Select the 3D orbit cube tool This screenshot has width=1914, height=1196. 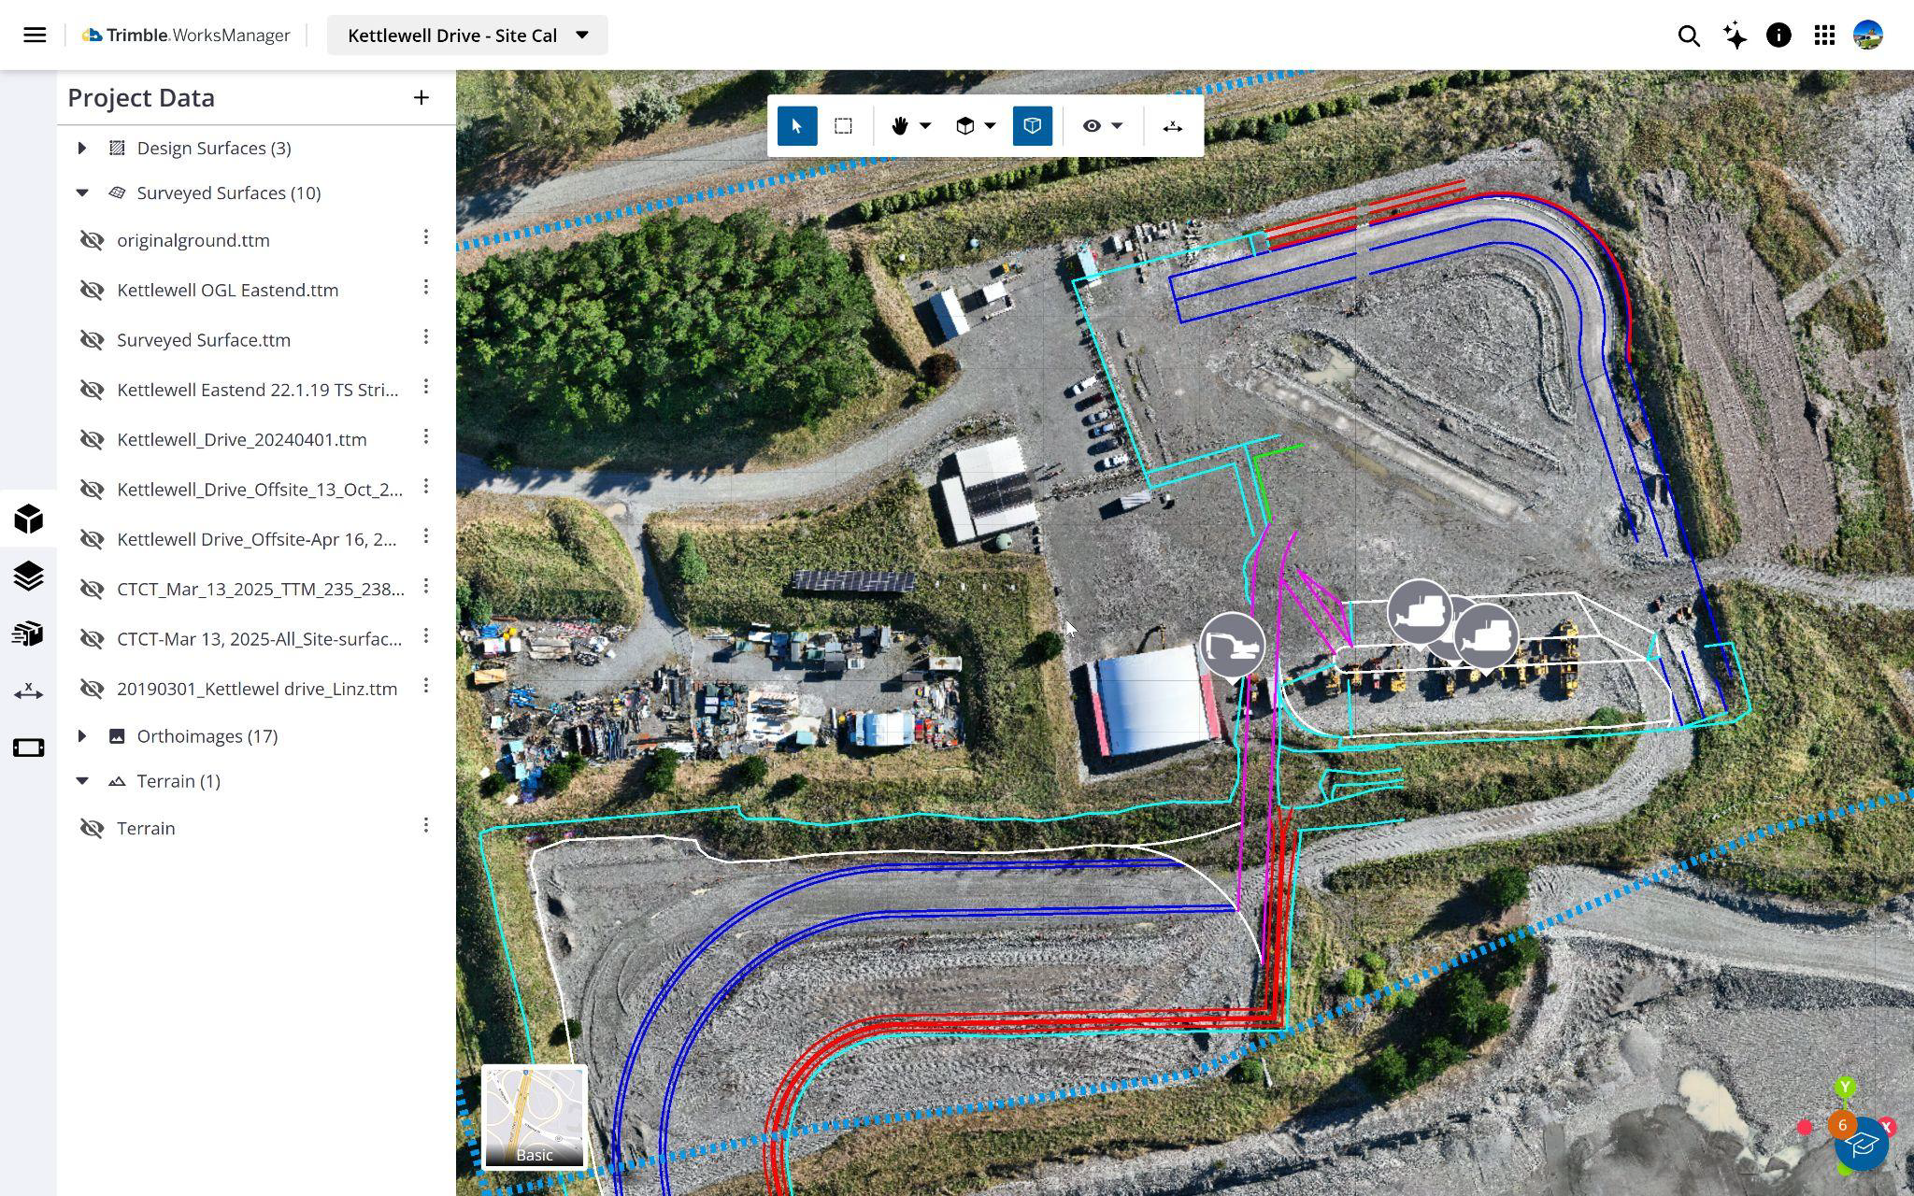[964, 124]
